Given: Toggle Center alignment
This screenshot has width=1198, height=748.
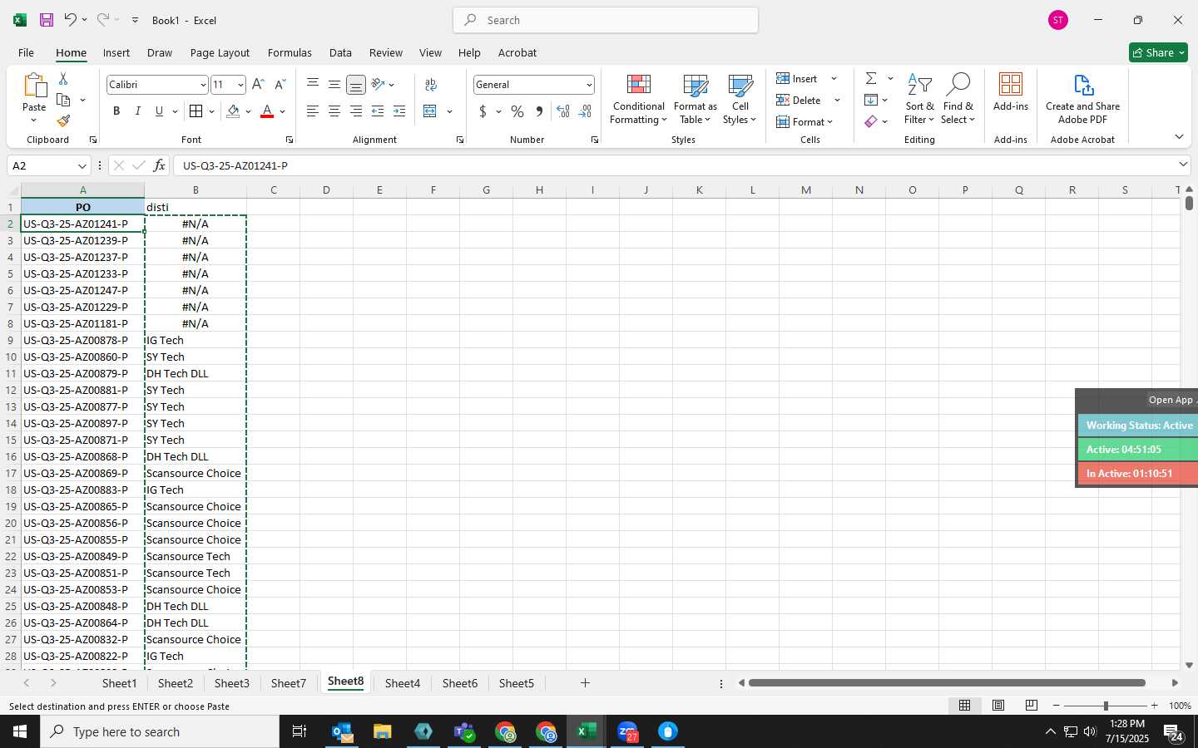Looking at the screenshot, I should click(334, 111).
